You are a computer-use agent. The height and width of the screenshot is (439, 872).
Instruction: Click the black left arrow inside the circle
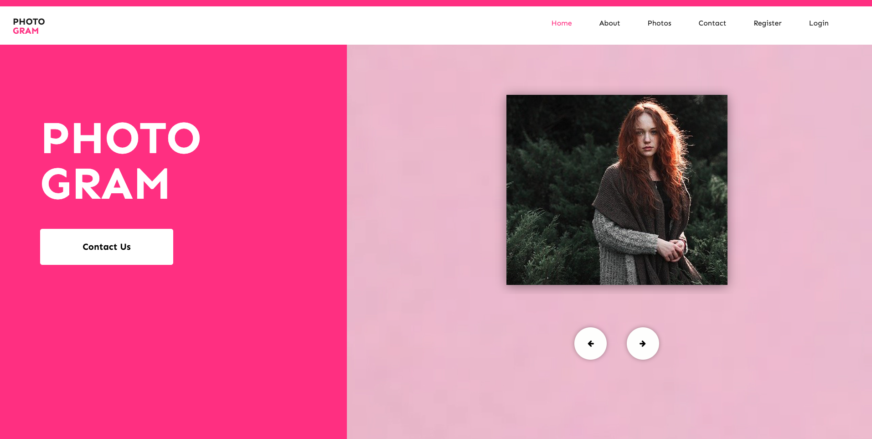pos(590,343)
